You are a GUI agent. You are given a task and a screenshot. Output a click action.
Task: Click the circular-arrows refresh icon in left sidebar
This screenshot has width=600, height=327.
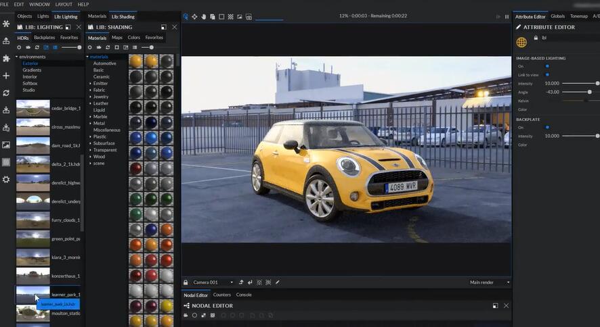[6, 93]
